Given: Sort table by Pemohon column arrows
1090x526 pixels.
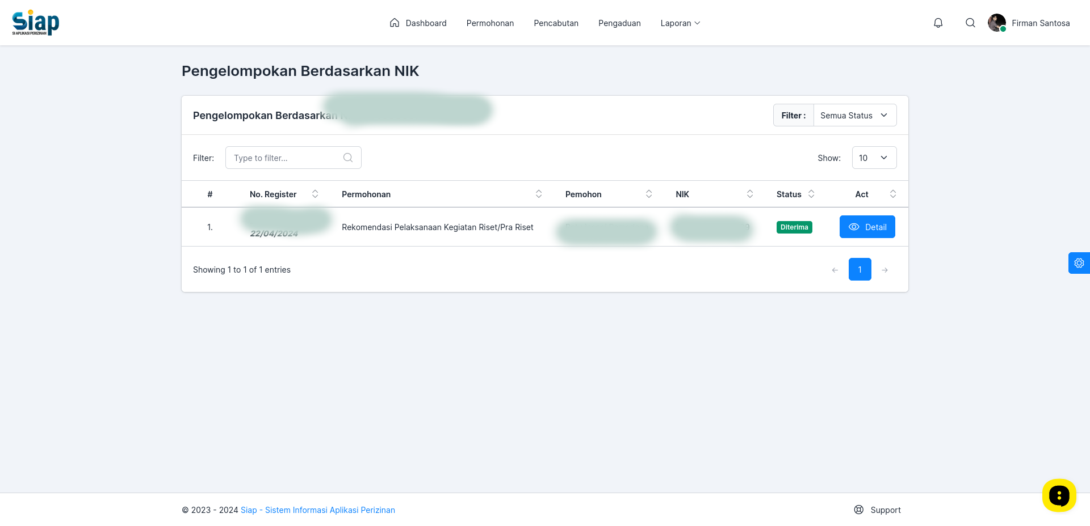Looking at the screenshot, I should 649,194.
